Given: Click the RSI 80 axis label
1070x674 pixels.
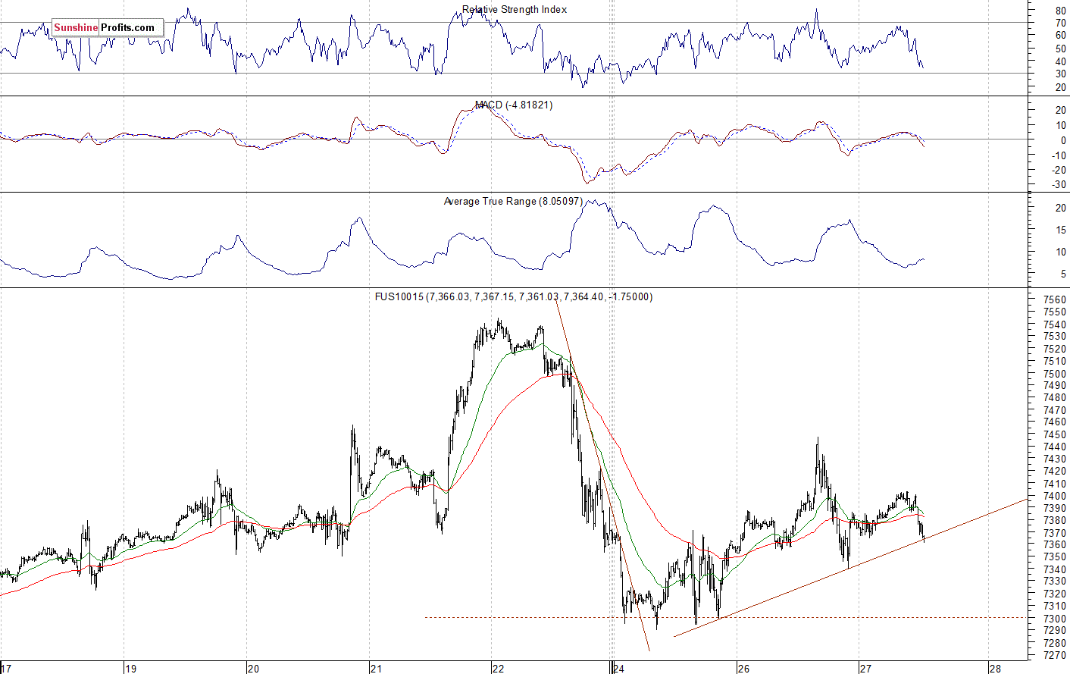Looking at the screenshot, I should tap(1061, 11).
